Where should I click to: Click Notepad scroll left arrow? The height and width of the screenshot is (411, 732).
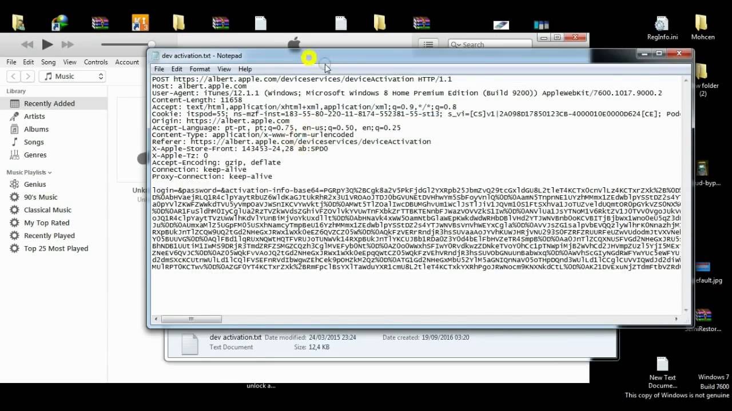point(156,319)
